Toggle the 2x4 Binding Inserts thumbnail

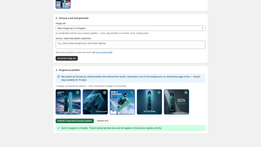tap(95, 102)
